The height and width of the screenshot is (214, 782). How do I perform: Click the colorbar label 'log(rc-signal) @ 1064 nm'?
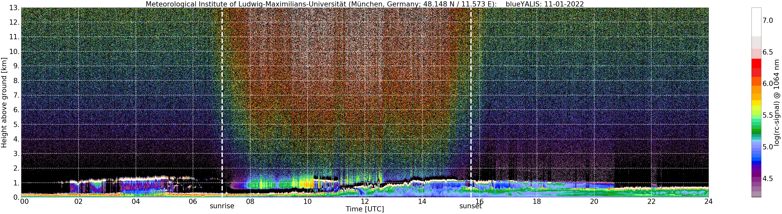coord(777,103)
